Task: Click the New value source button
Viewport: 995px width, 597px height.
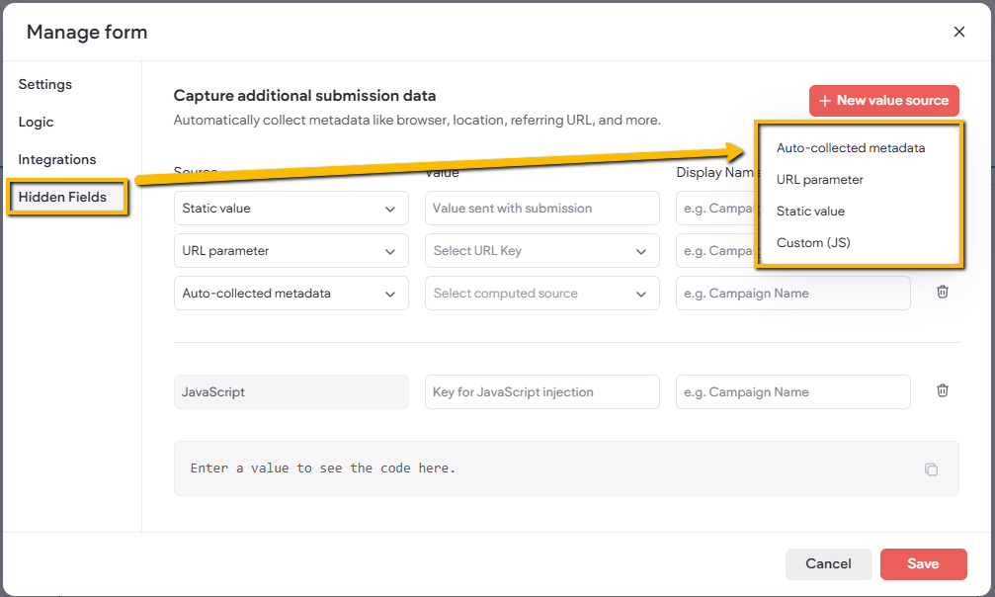Action: [x=884, y=101]
